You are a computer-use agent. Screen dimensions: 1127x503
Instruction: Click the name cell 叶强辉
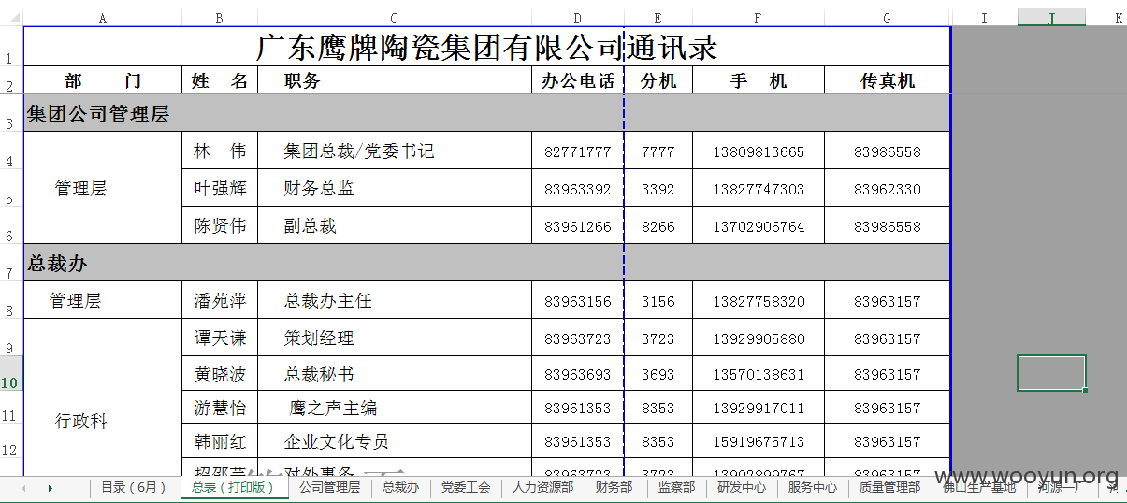point(220,188)
